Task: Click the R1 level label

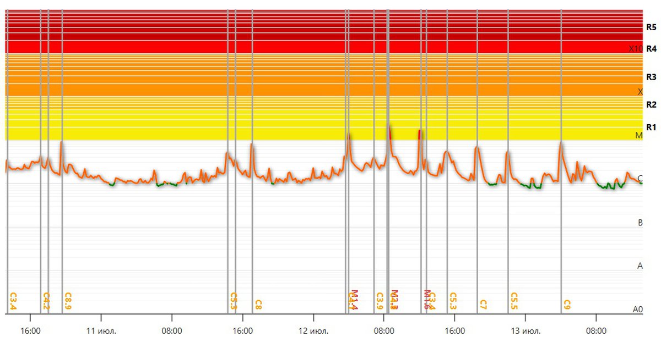Action: coord(651,127)
